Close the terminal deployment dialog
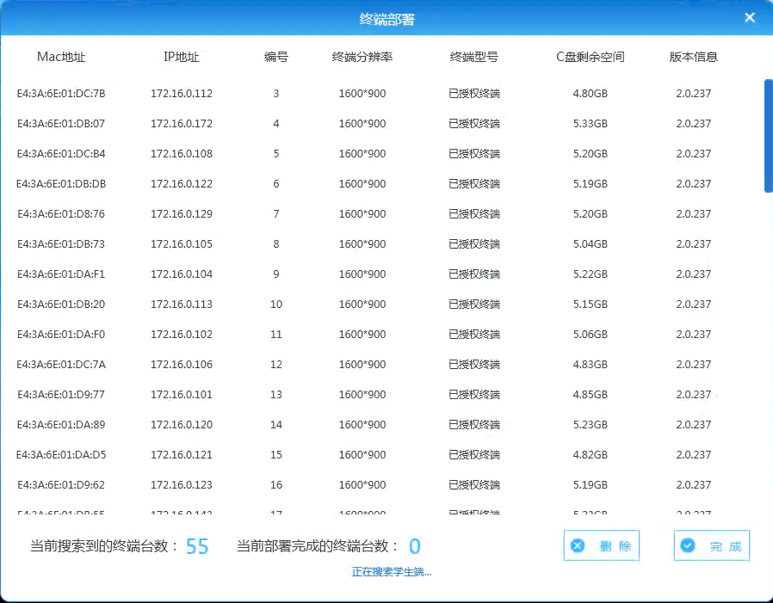 (x=750, y=17)
